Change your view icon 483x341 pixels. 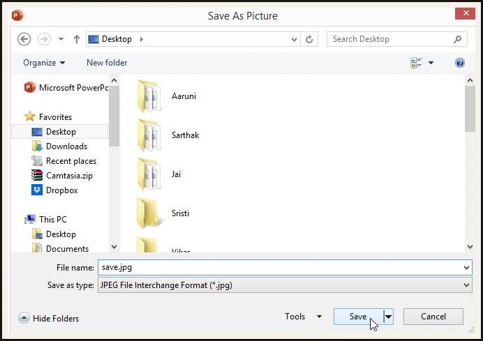coord(416,63)
